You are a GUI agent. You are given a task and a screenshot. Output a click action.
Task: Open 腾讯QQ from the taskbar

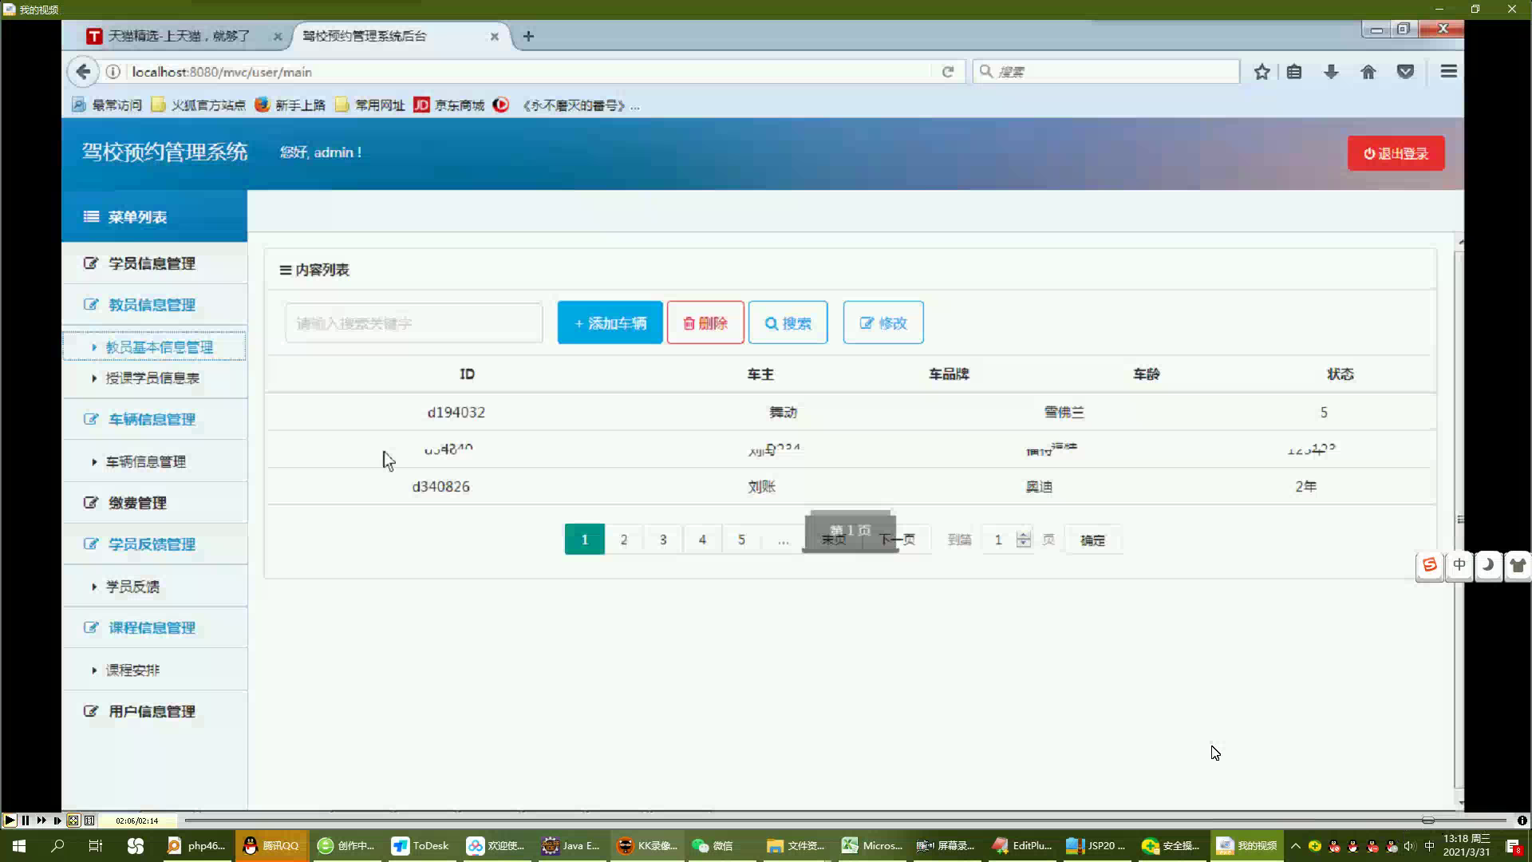click(x=271, y=846)
